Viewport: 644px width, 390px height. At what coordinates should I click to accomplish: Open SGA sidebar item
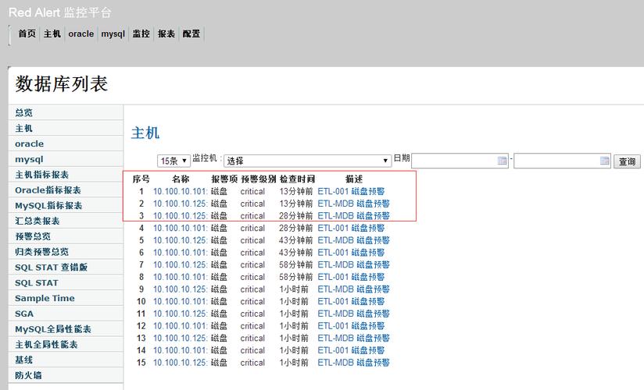tap(66, 314)
